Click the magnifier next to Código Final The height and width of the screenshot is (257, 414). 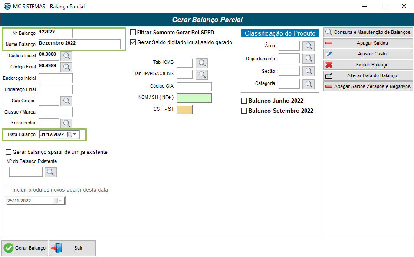pos(66,67)
